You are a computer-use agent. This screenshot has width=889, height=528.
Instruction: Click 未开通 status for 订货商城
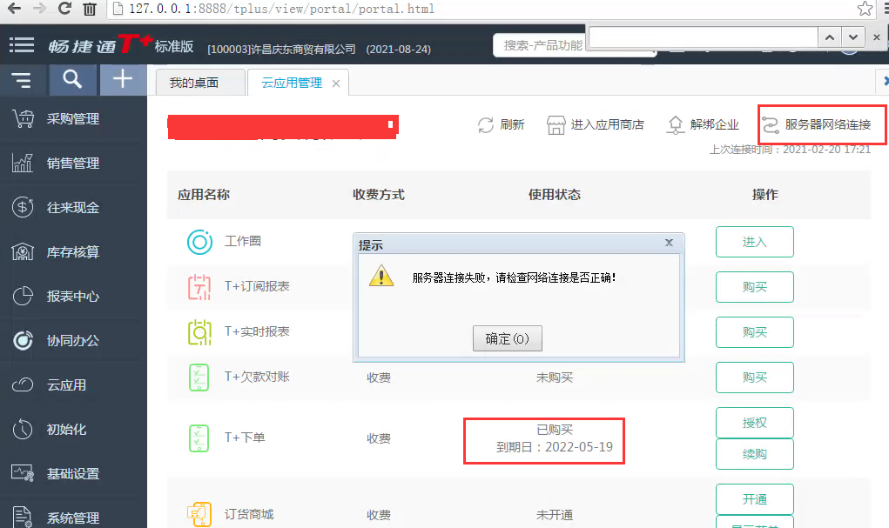pyautogui.click(x=555, y=514)
